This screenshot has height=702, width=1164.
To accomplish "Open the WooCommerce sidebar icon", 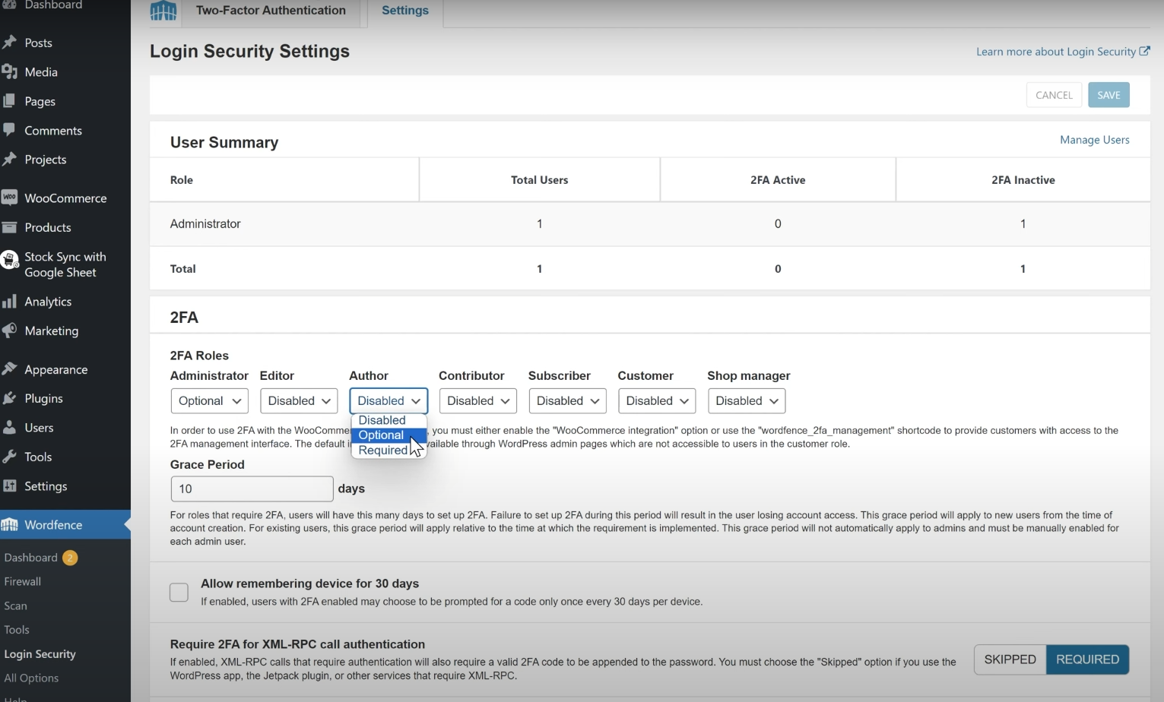I will click(x=10, y=198).
